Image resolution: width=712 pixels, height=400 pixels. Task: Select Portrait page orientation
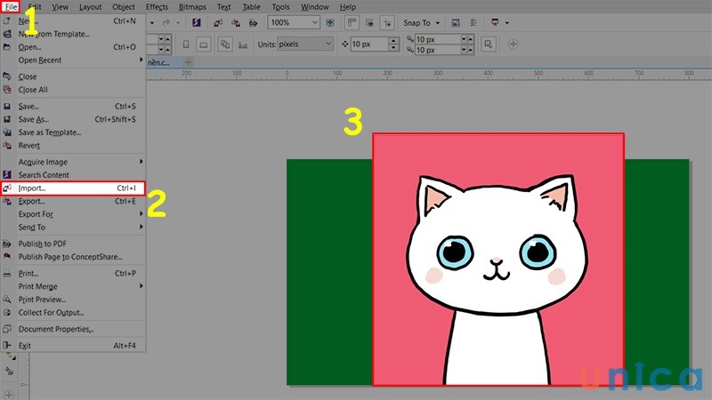click(186, 44)
